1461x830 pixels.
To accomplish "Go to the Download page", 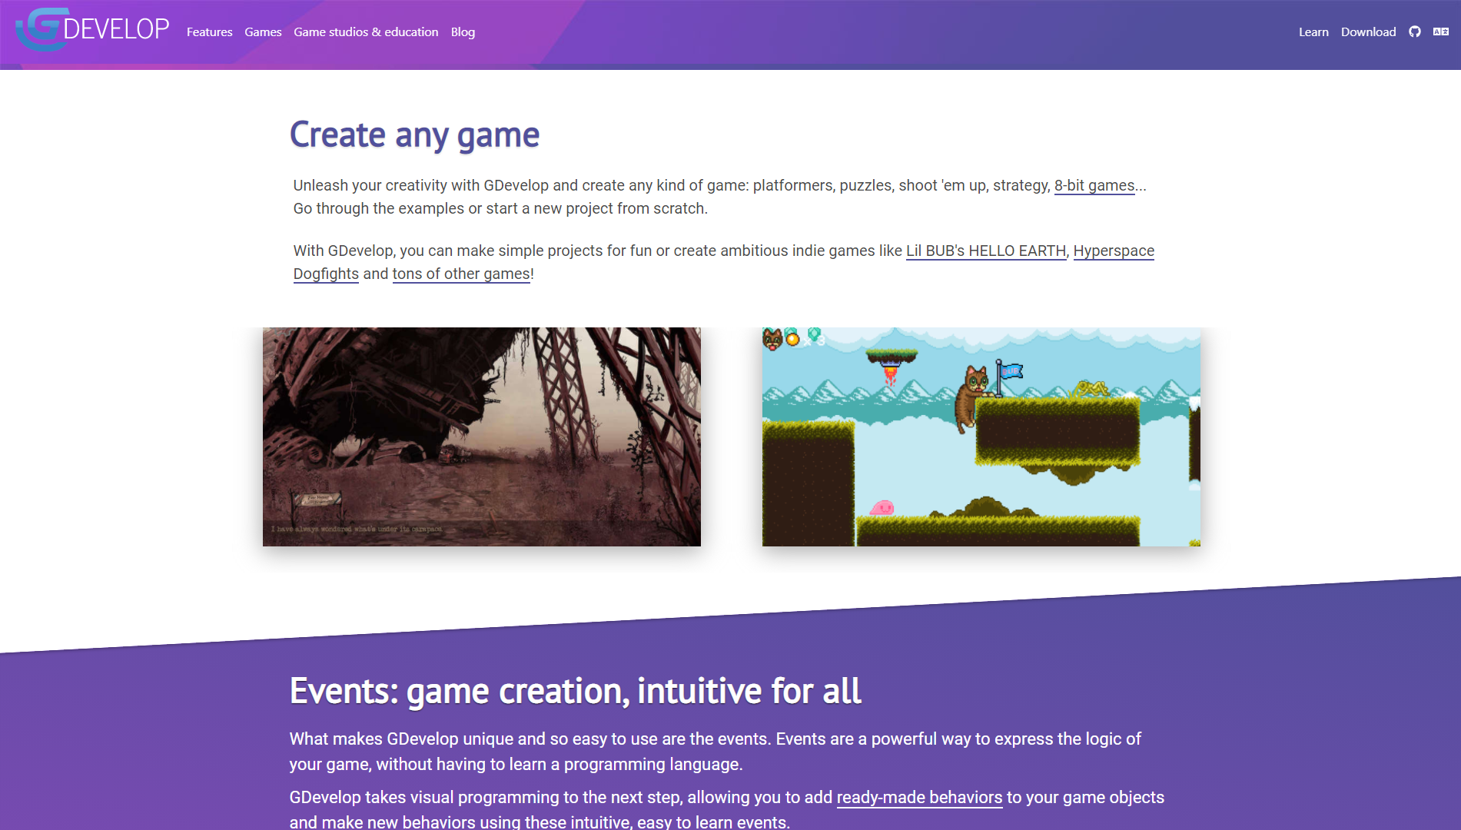I will click(1368, 32).
